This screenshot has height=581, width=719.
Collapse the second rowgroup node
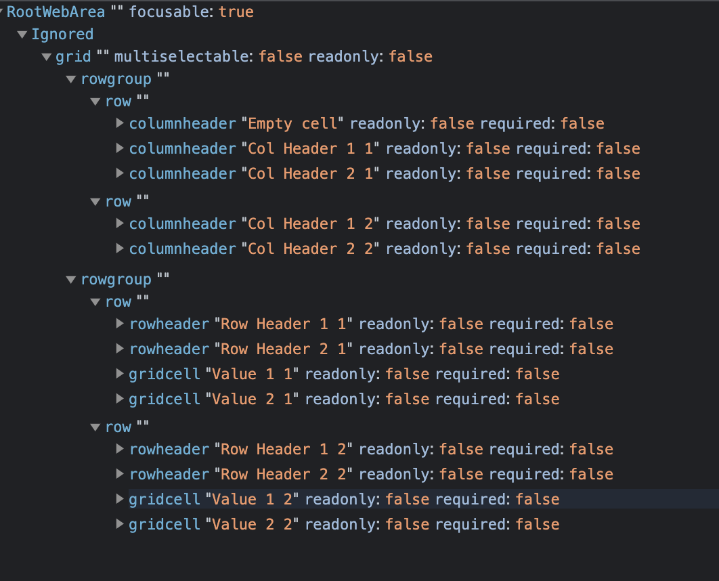coord(71,279)
